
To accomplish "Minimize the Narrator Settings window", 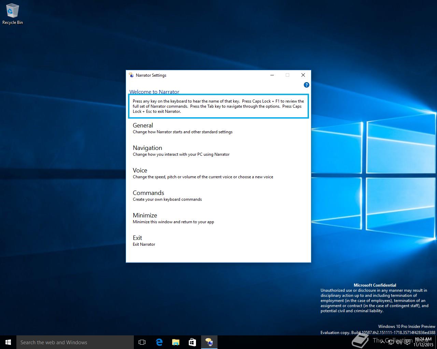I will 272,75.
